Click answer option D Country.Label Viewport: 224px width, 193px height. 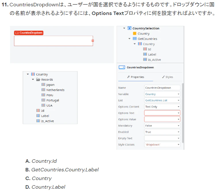click(45, 187)
